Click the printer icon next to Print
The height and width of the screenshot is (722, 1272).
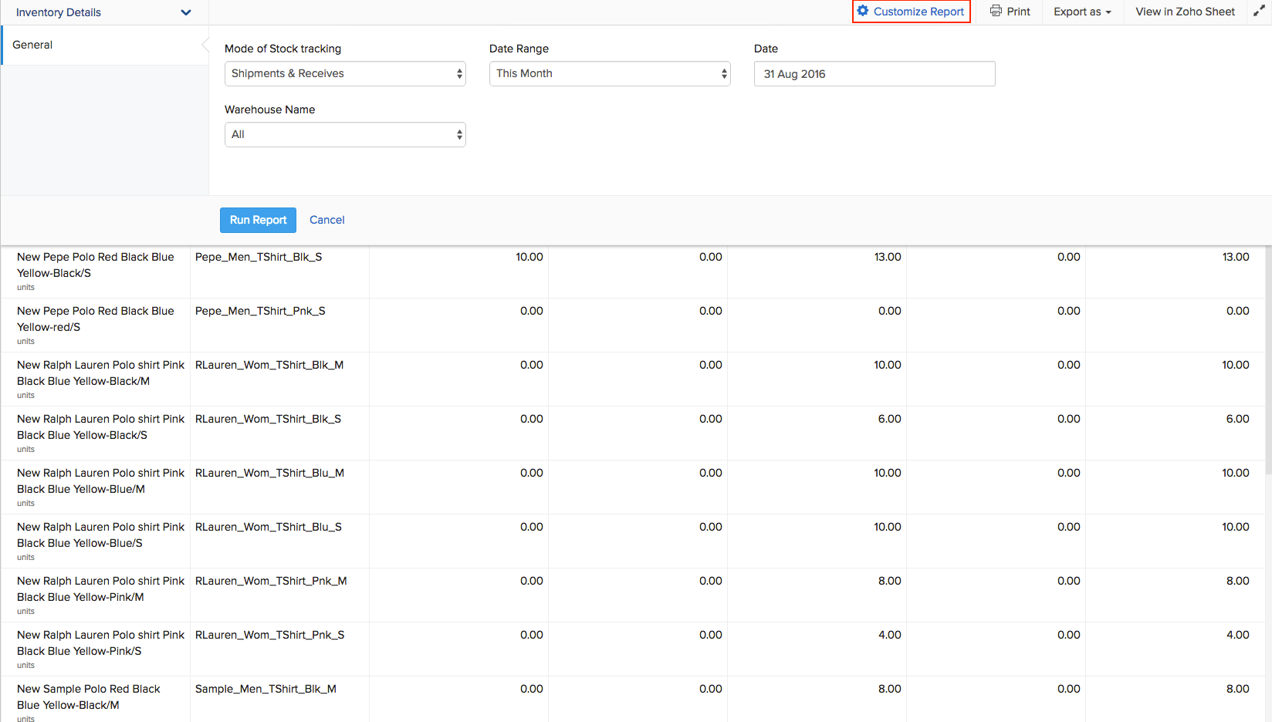(x=996, y=11)
